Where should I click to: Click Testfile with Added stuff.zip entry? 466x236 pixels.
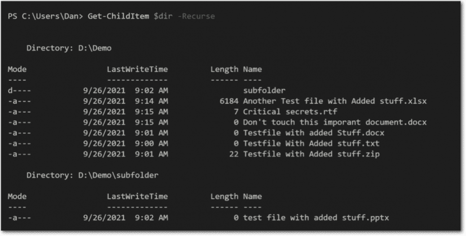click(312, 154)
